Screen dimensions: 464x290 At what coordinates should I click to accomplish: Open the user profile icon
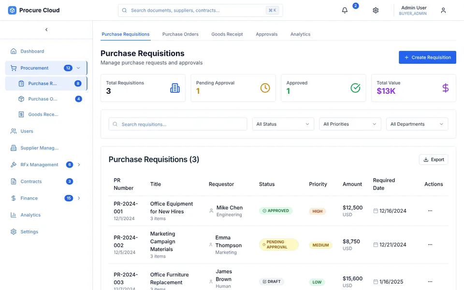(x=443, y=10)
